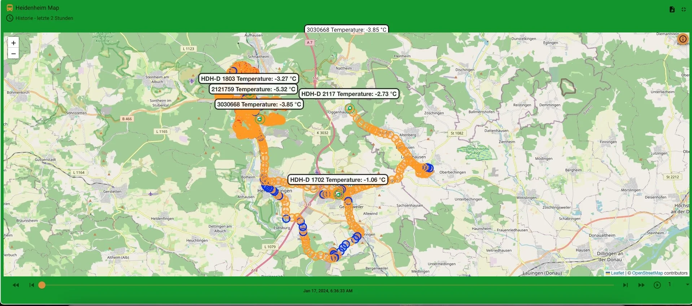Image resolution: width=692 pixels, height=306 pixels.
Task: Click the Nattheim town label
Action: (344, 68)
